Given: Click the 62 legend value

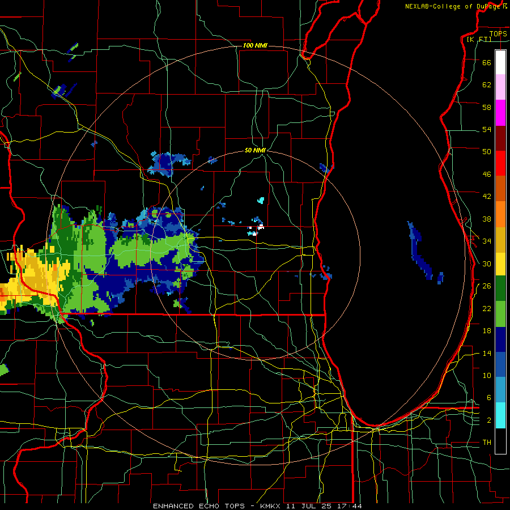Looking at the screenshot, I should click(487, 85).
